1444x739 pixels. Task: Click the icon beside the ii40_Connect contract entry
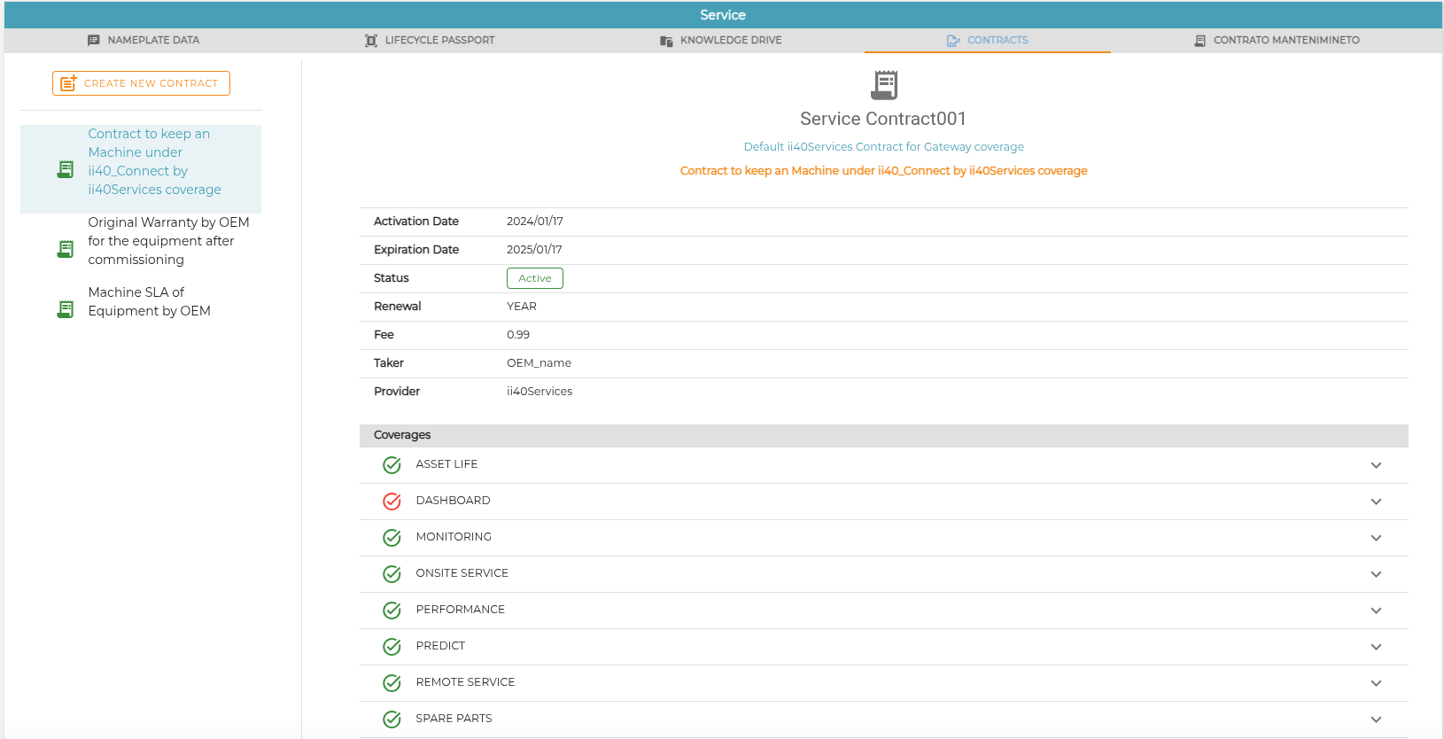pyautogui.click(x=66, y=169)
